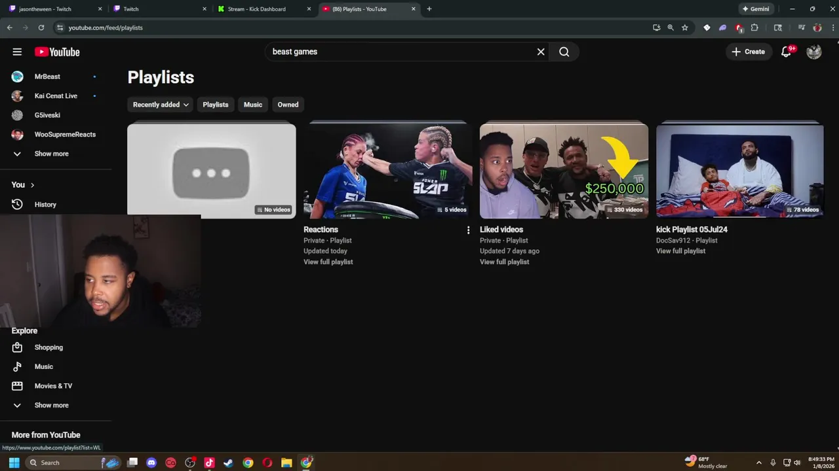The height and width of the screenshot is (471, 839).
Task: Click the Movies & TV clapperboard icon
Action: point(17,386)
